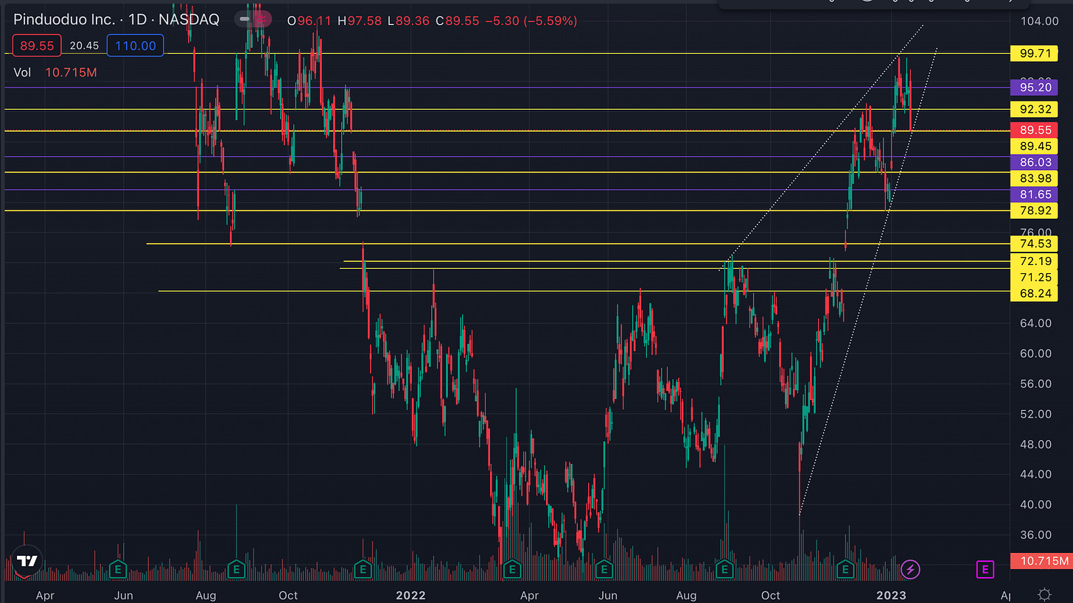Image resolution: width=1073 pixels, height=603 pixels.
Task: Open the November 2022 earnings marker
Action: (x=846, y=569)
